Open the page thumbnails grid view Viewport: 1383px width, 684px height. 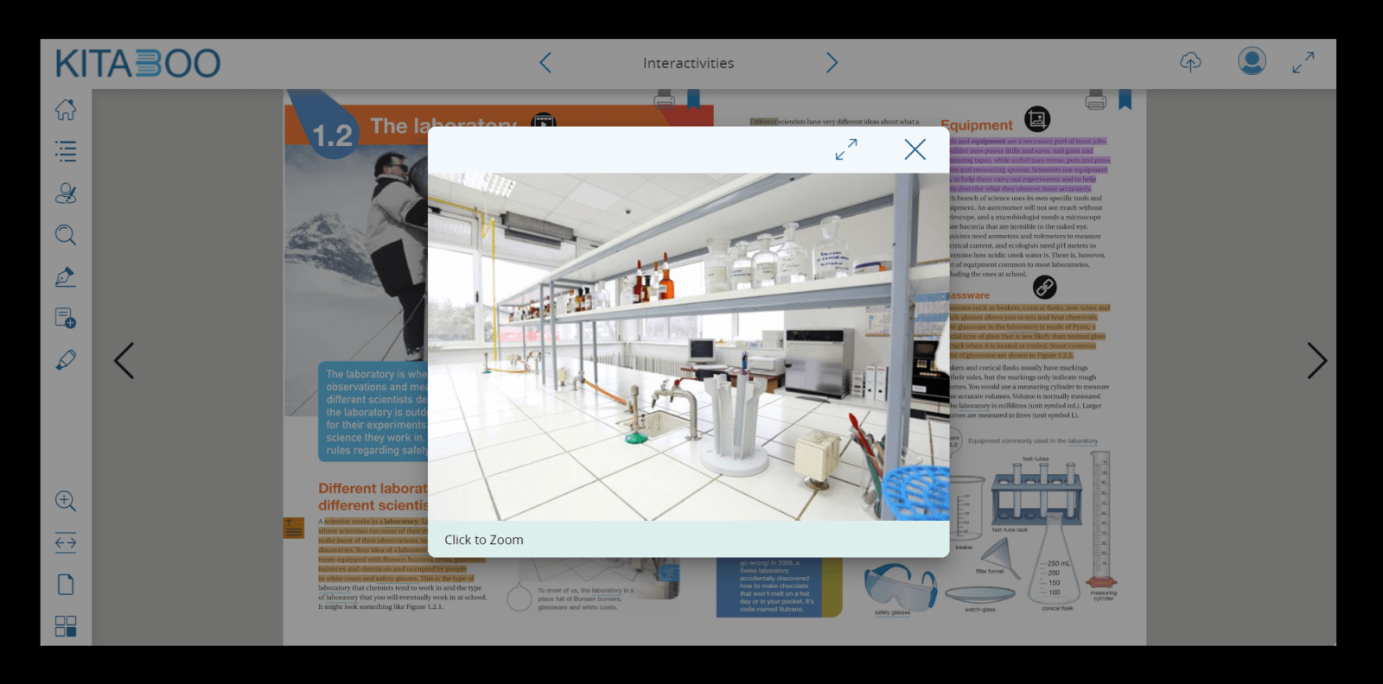[x=66, y=626]
